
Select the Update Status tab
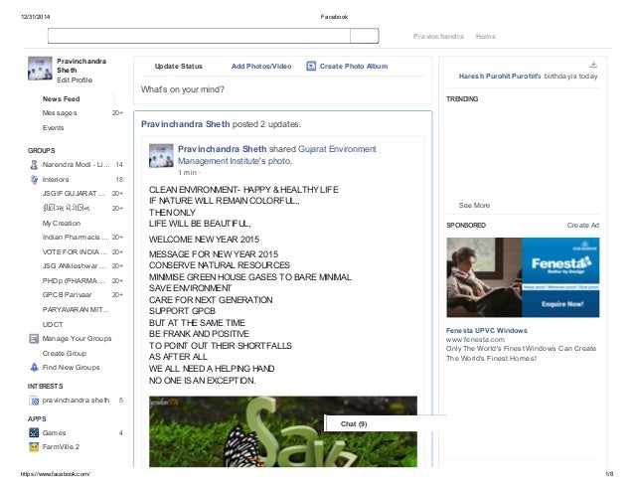coord(178,66)
